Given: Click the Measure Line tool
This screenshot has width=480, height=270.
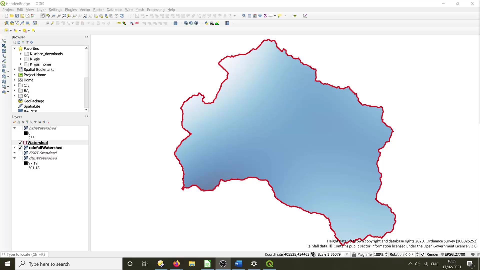Looking at the screenshot, I should (x=271, y=16).
